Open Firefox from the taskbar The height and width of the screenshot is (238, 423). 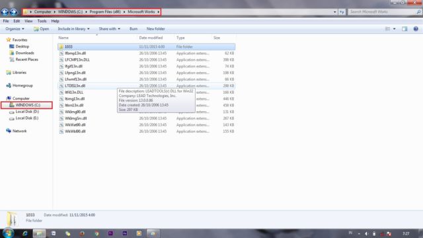point(82,233)
